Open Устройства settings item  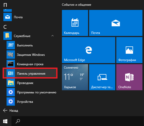(x=30, y=101)
